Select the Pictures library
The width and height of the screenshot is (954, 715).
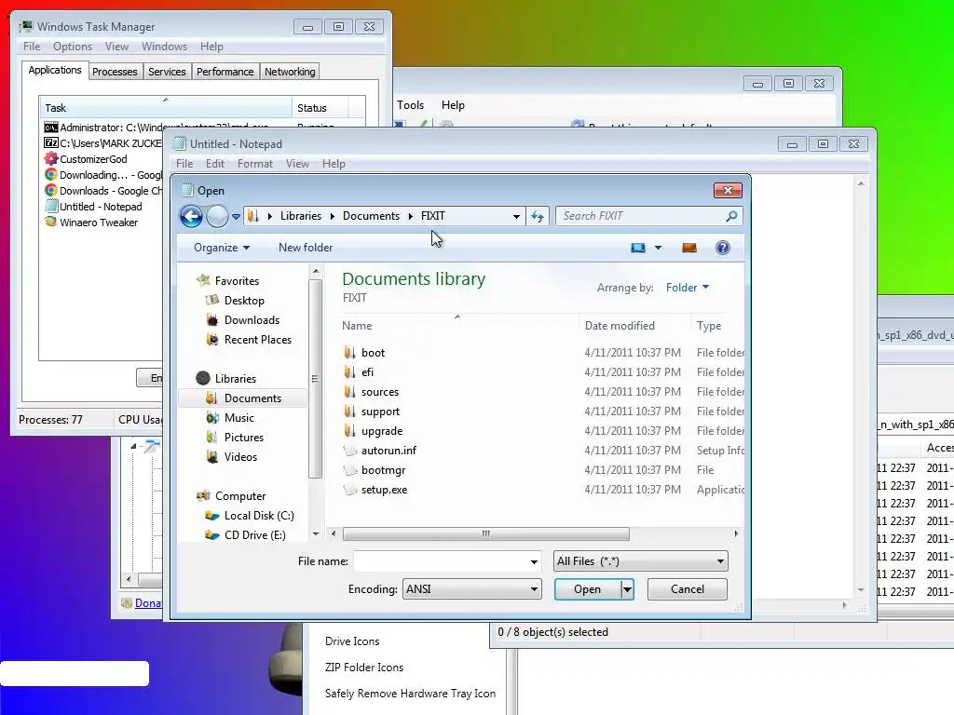[243, 438]
